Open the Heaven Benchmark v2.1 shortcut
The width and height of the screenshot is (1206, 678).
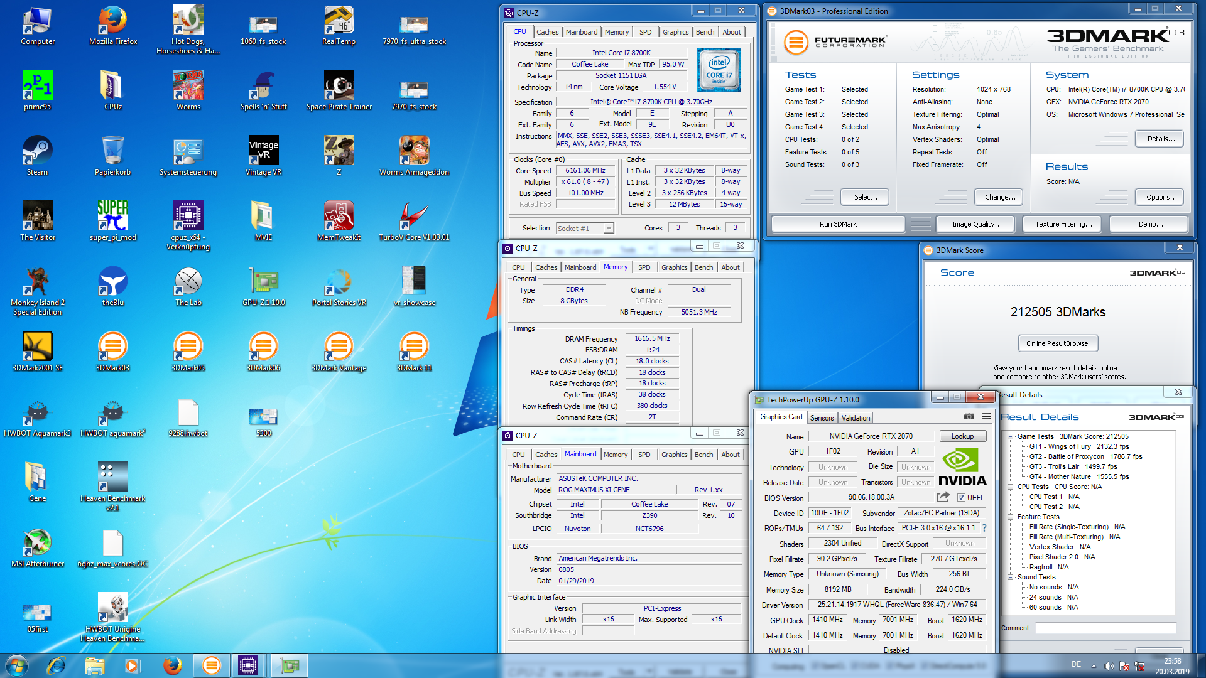113,487
